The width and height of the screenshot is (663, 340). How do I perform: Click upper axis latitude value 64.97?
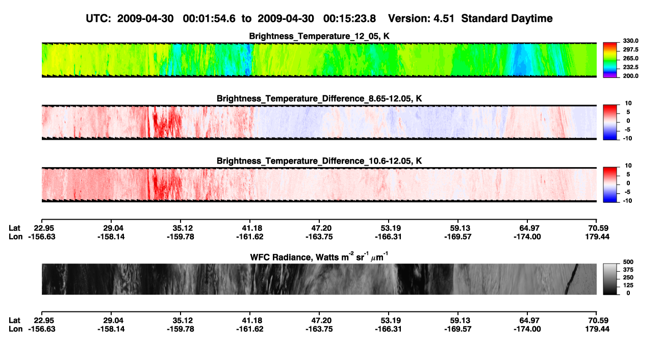point(528,228)
